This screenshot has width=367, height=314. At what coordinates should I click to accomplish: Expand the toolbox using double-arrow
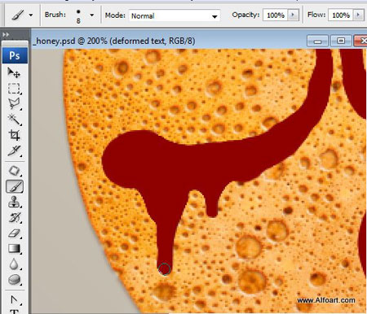coord(6,34)
